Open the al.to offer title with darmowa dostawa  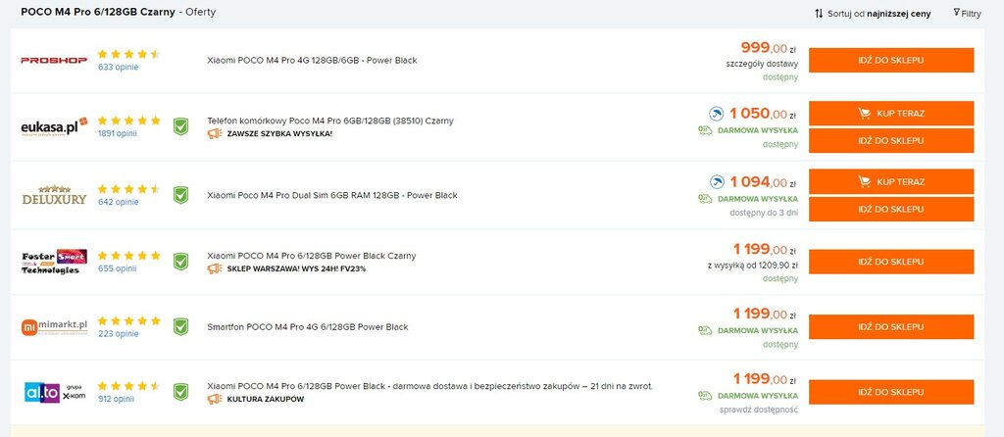(429, 386)
